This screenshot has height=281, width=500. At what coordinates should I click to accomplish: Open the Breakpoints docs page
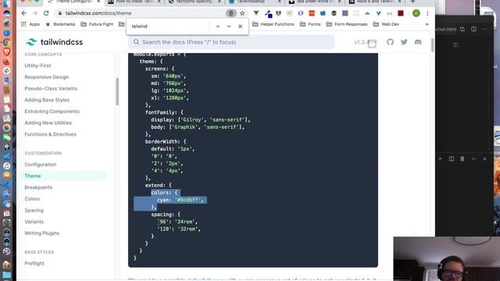click(x=38, y=187)
